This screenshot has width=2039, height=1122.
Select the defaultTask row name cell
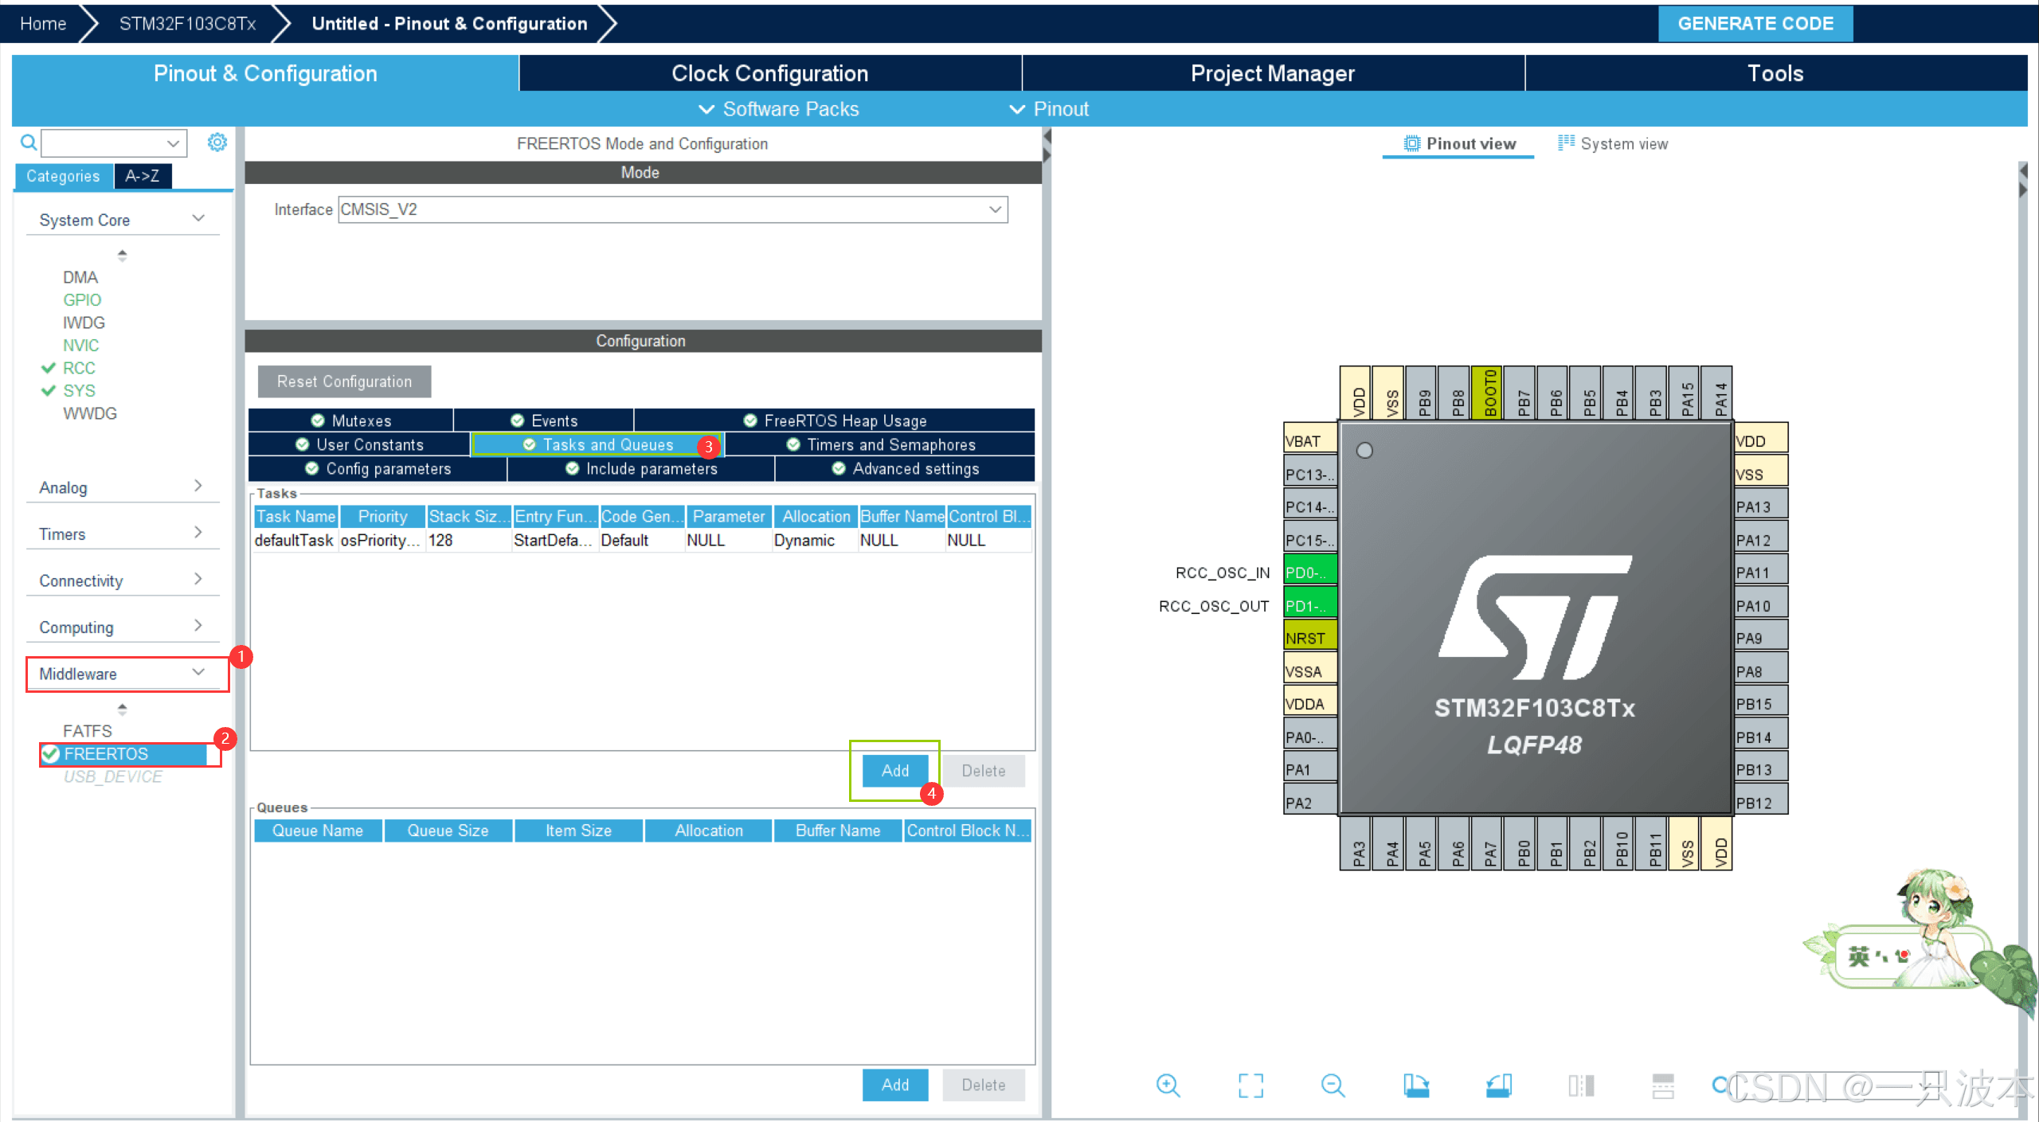[x=294, y=540]
